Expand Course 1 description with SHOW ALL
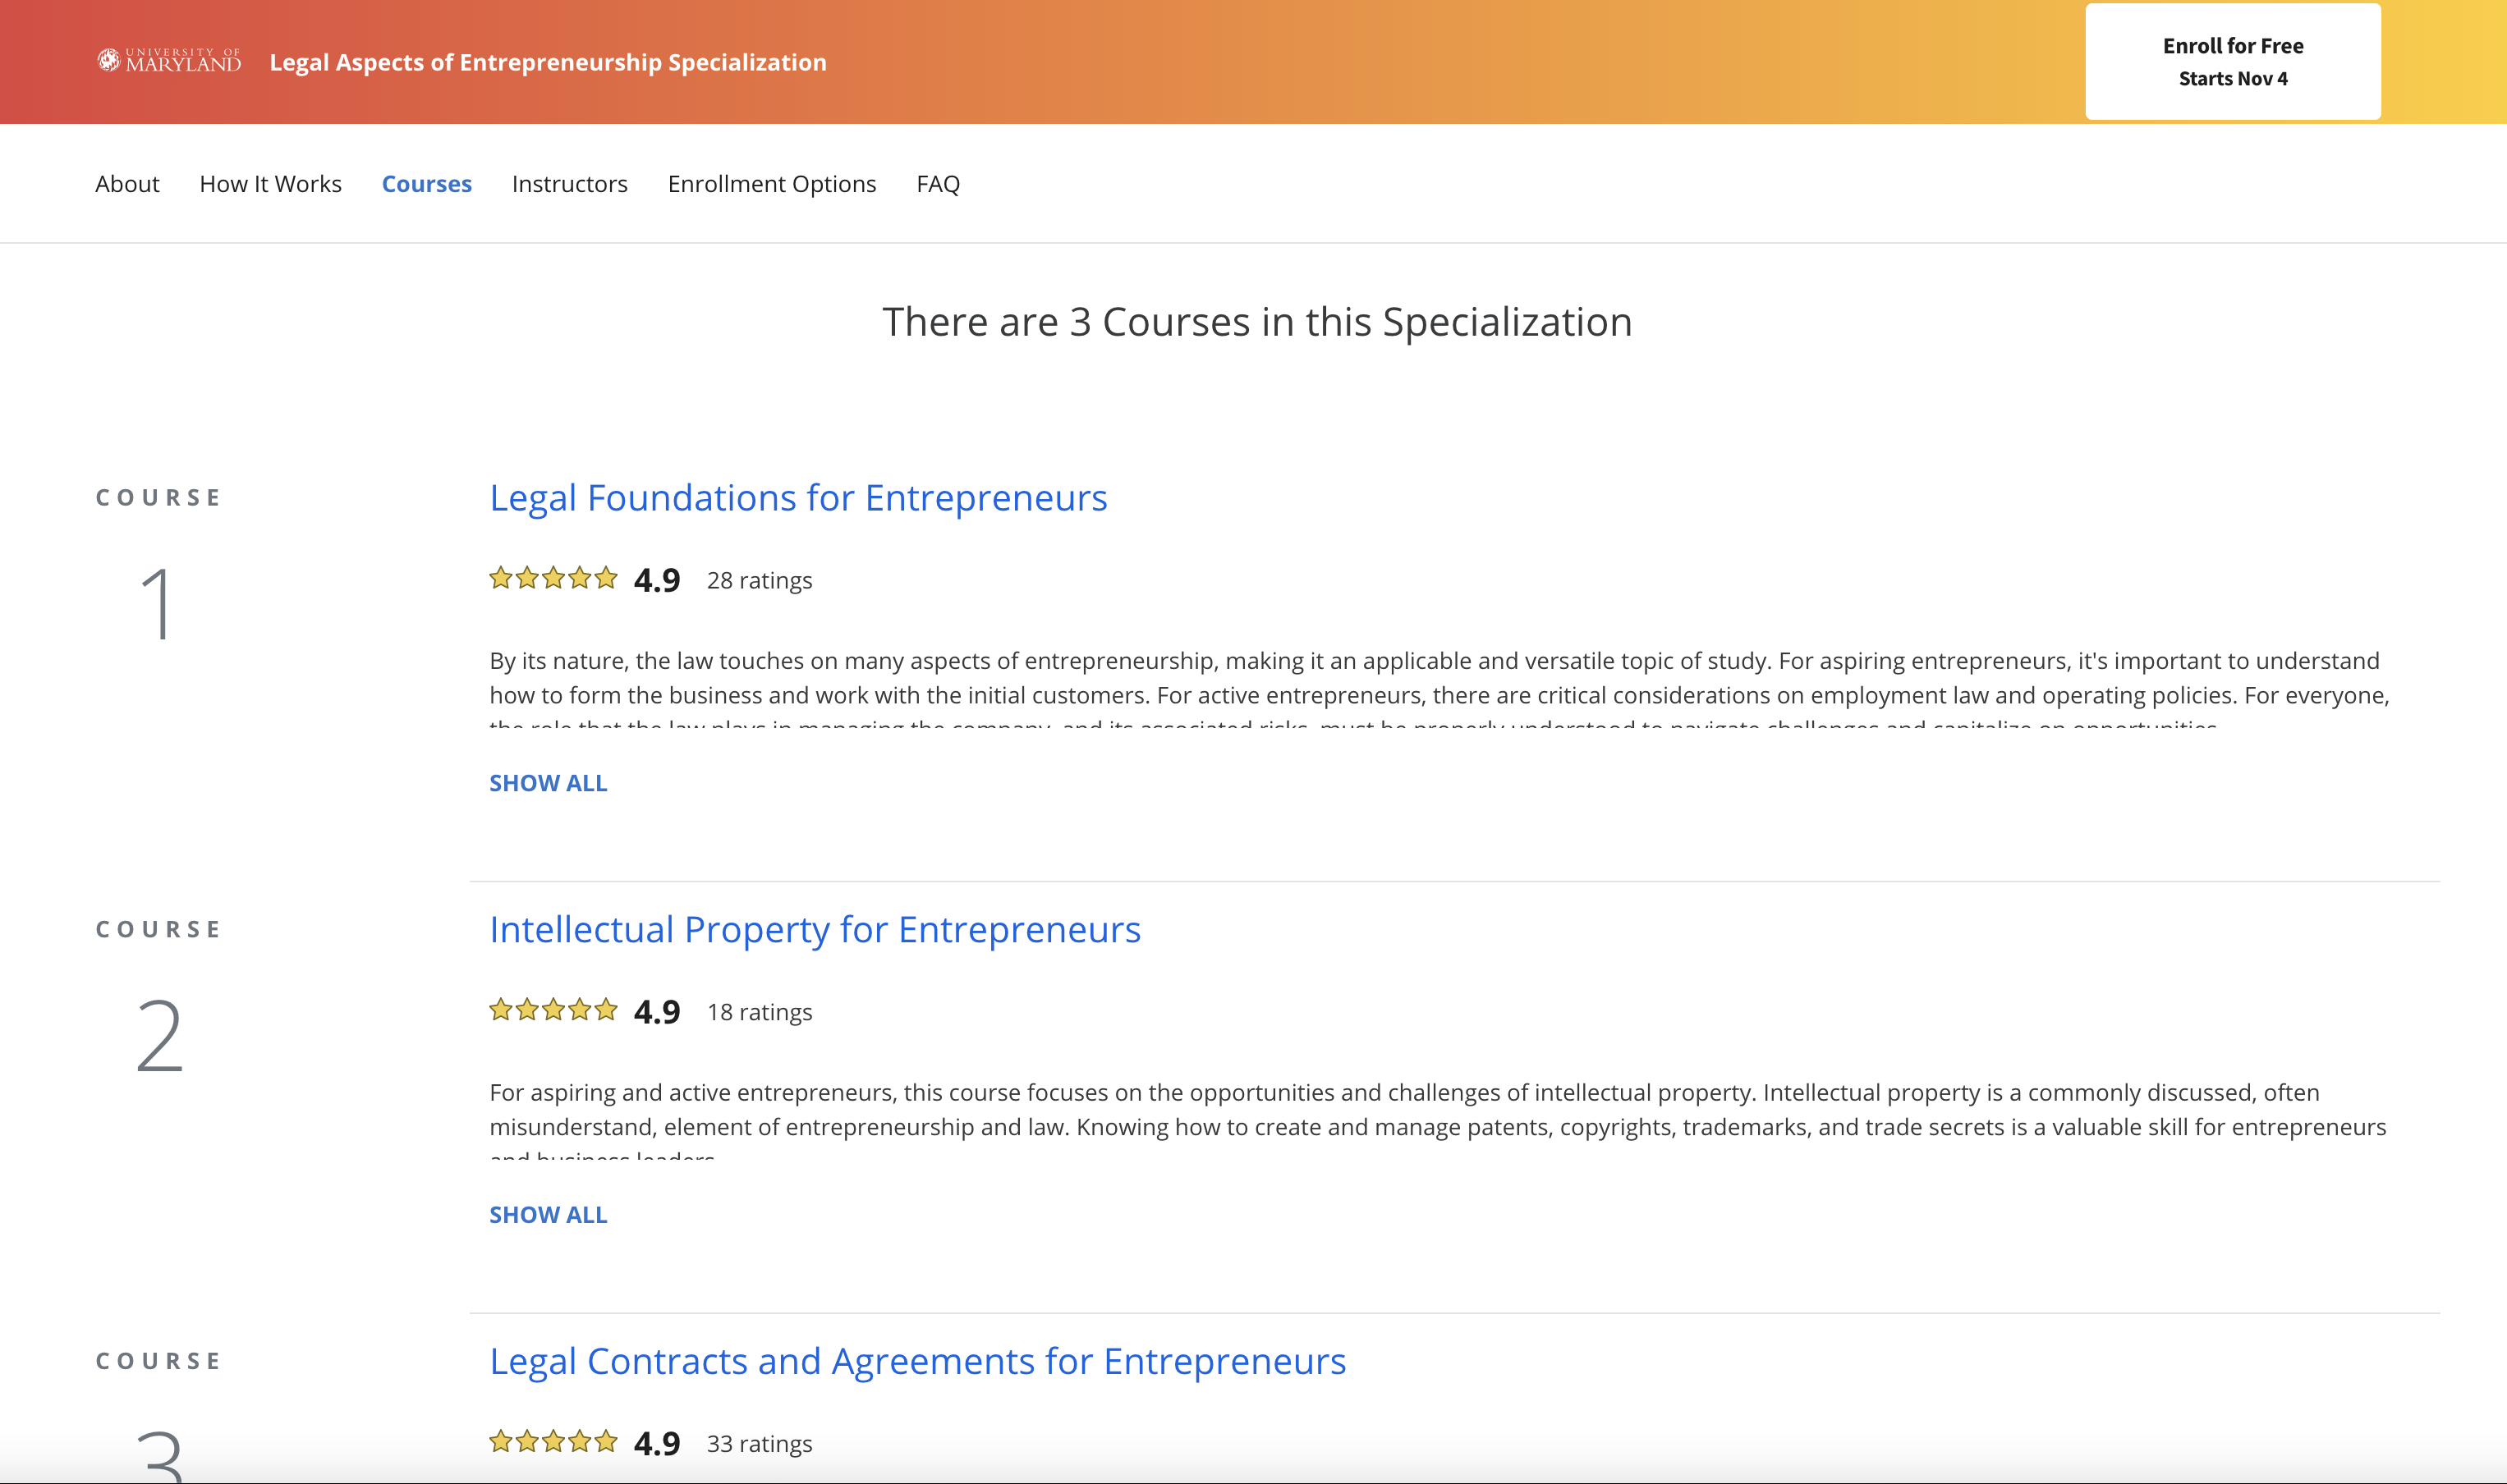Viewport: 2507px width, 1484px height. (547, 783)
